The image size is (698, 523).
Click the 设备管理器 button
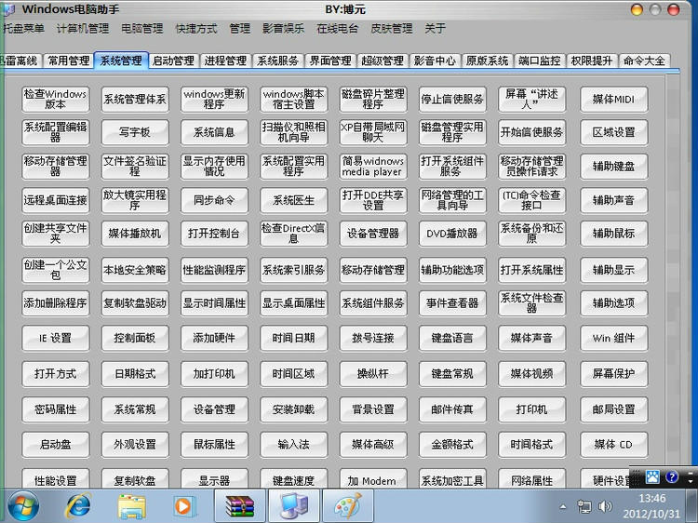373,234
